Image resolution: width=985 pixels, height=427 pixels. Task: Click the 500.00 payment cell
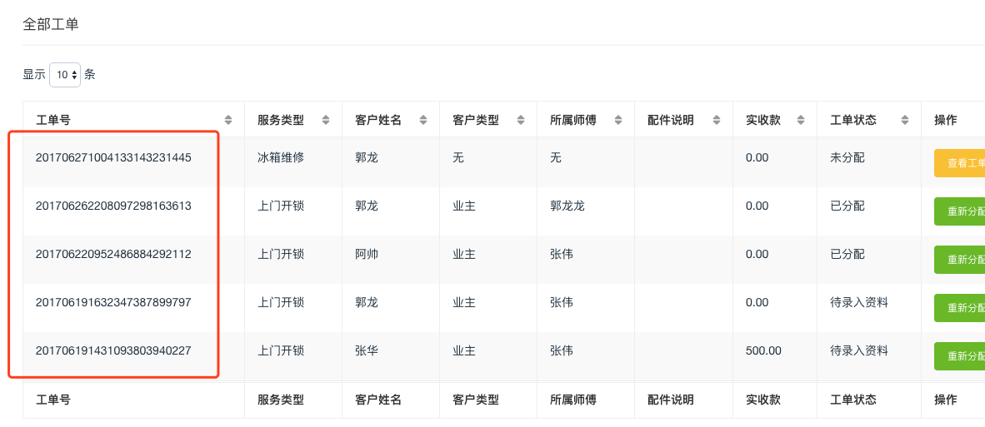tap(763, 350)
